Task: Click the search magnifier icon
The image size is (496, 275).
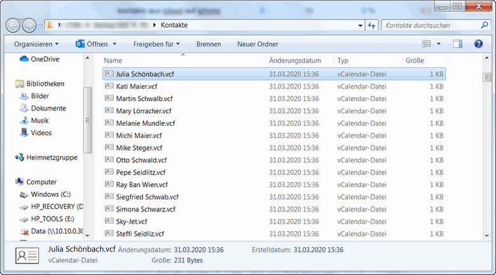Action: click(485, 25)
